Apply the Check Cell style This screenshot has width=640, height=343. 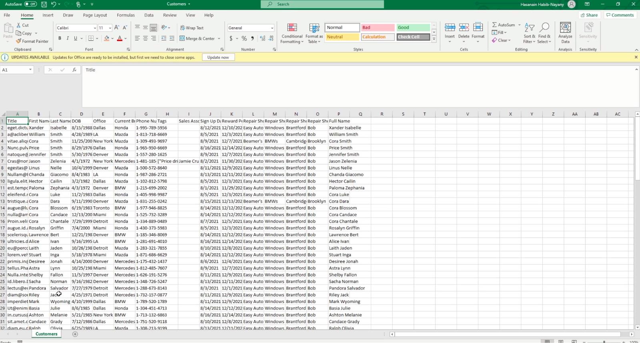413,37
